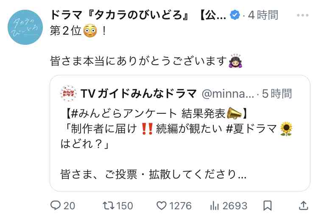Viewport: 318px width, 219px height.
Task: Repost this tweet via the retweet icon
Action: point(109,205)
